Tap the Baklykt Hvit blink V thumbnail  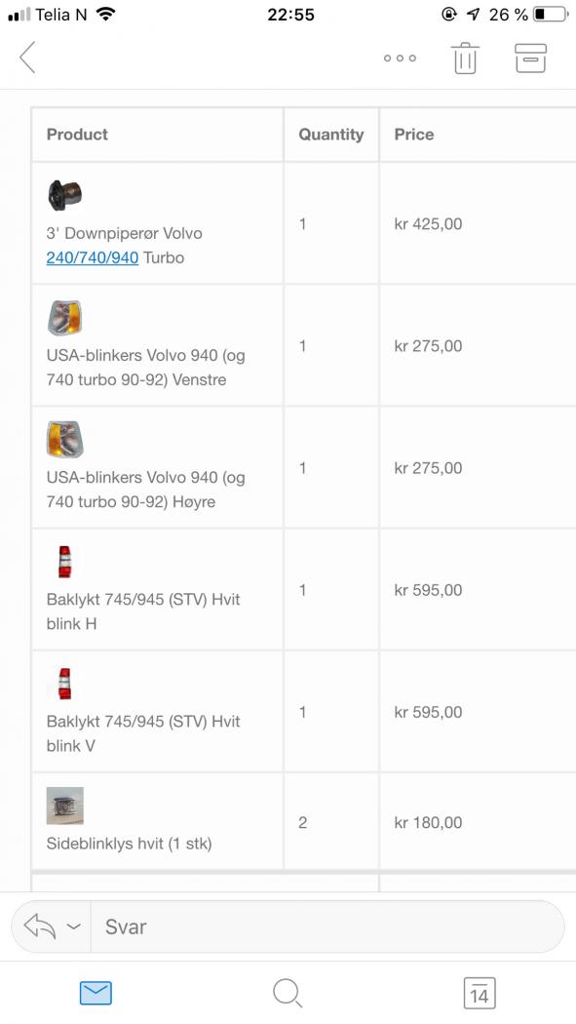pyautogui.click(x=64, y=684)
